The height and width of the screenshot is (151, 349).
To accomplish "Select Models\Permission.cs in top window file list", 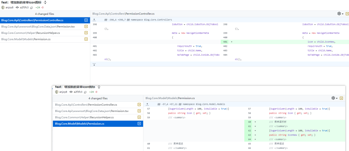I will click(45, 39).
